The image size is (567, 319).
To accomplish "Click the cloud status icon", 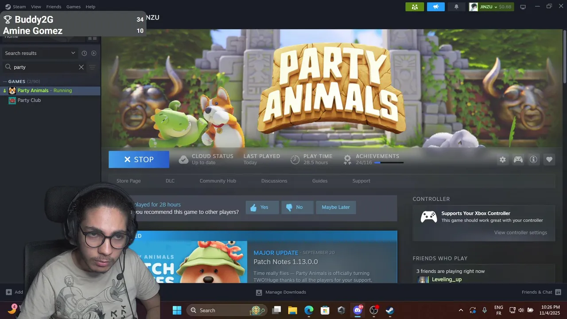I will point(183,159).
